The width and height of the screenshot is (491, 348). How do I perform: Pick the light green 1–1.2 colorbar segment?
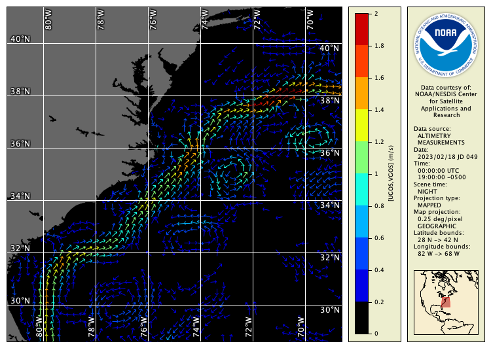tap(361, 158)
